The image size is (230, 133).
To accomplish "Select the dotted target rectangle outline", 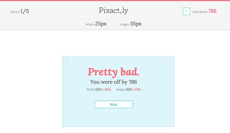I will point(65,61).
